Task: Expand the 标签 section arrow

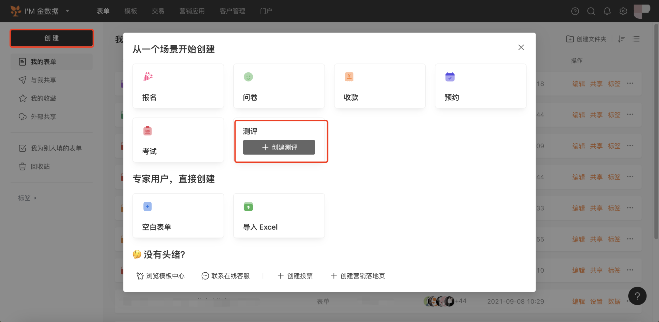Action: tap(35, 198)
